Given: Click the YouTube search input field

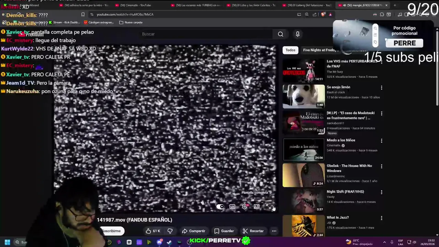Looking at the screenshot, I should pyautogui.click(x=207, y=34).
